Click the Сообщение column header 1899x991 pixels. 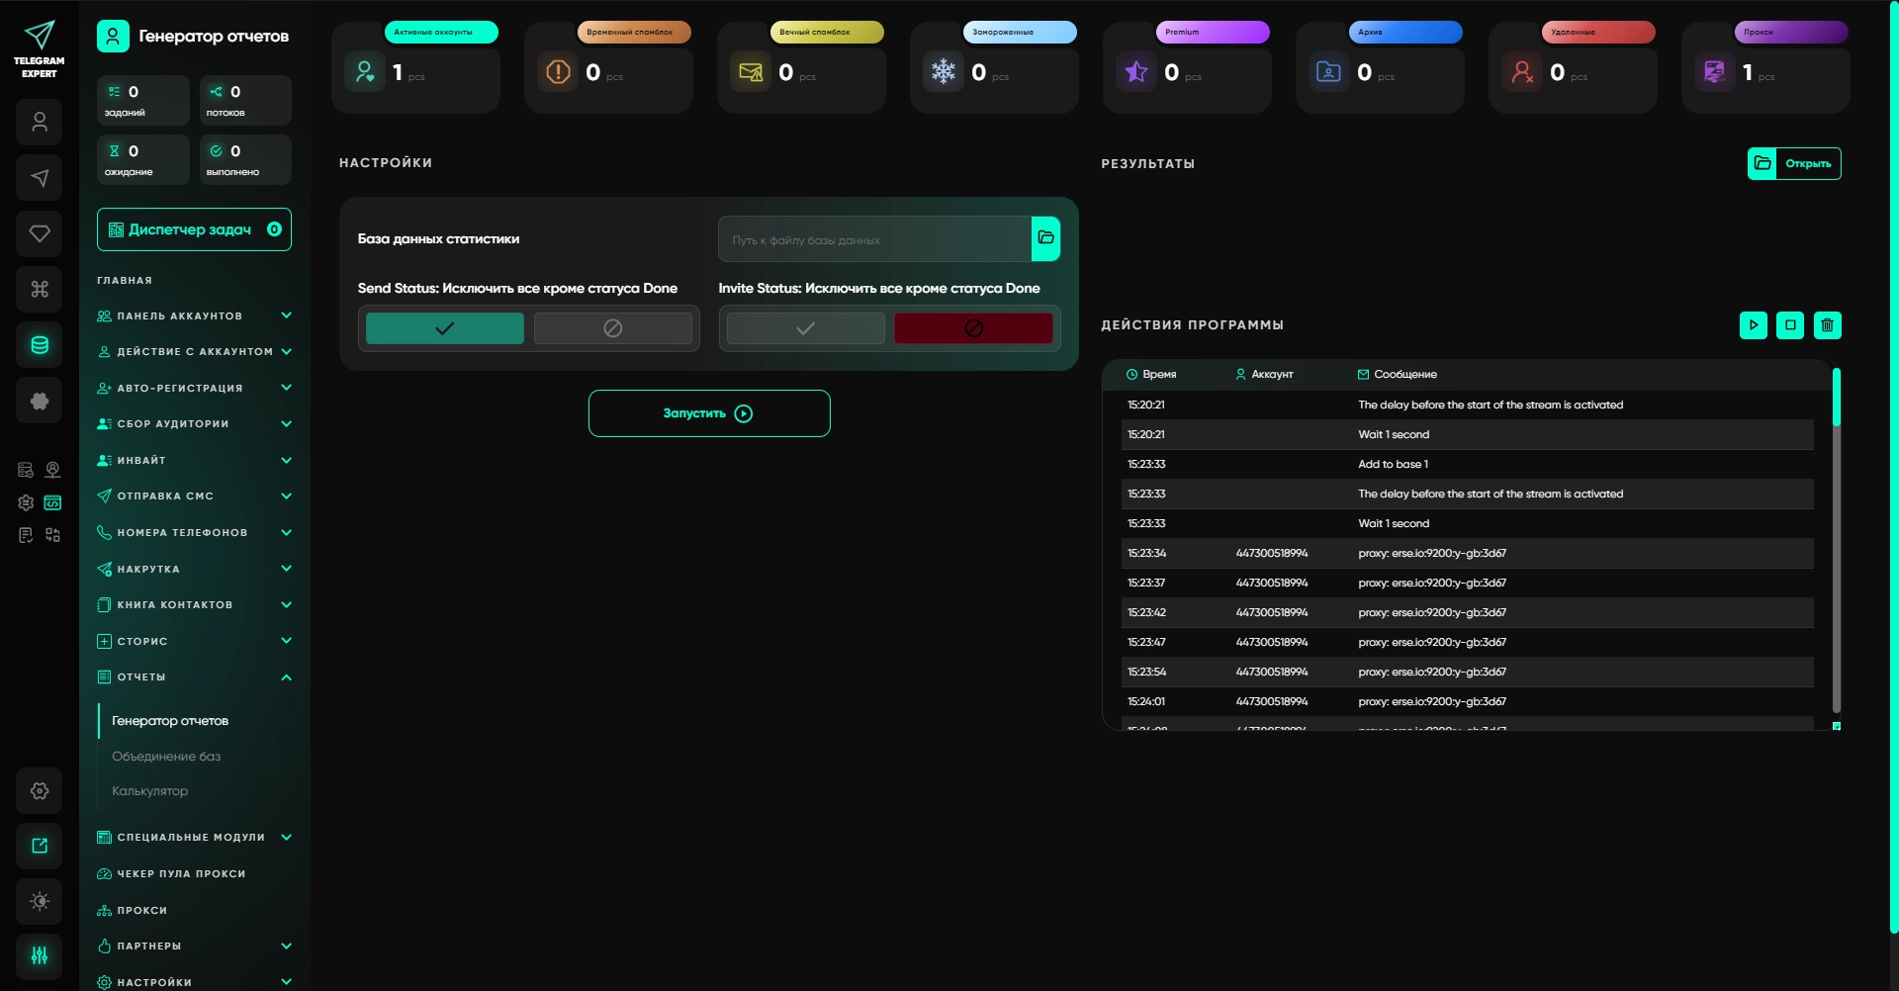point(1397,374)
